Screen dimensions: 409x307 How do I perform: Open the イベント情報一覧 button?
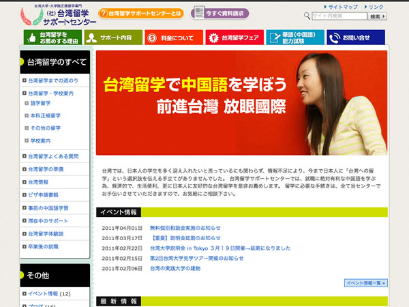click(365, 282)
